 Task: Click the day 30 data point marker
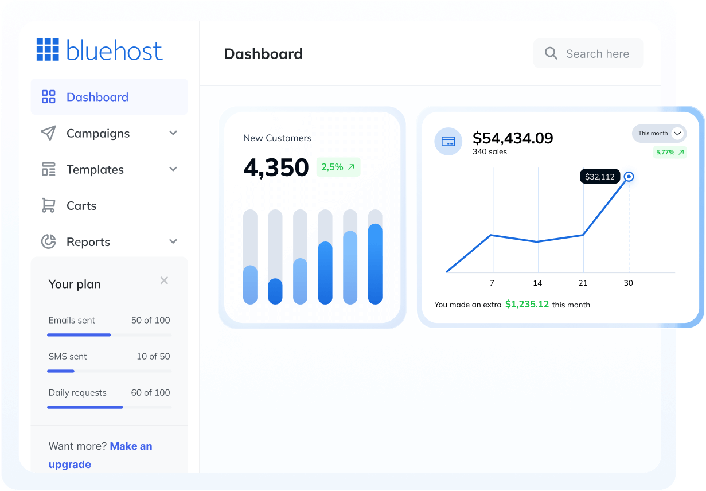tap(629, 177)
